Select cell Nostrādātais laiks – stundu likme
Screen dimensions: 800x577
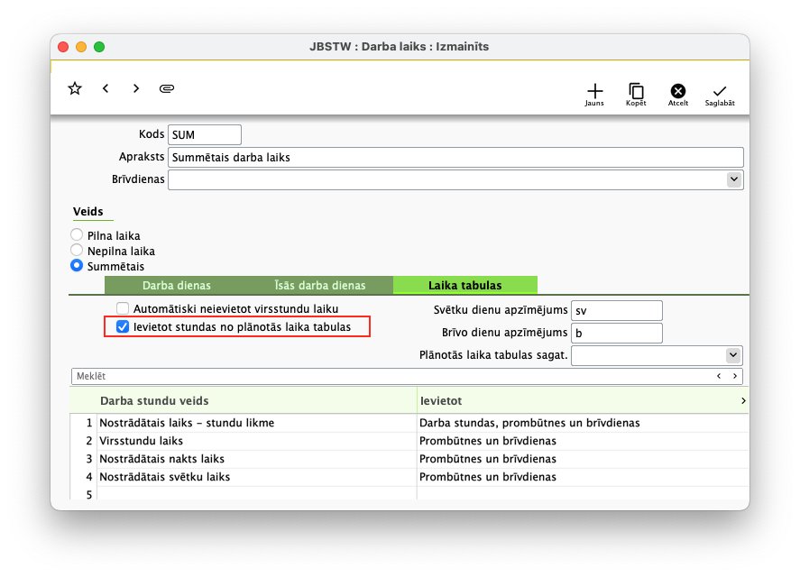pos(257,423)
